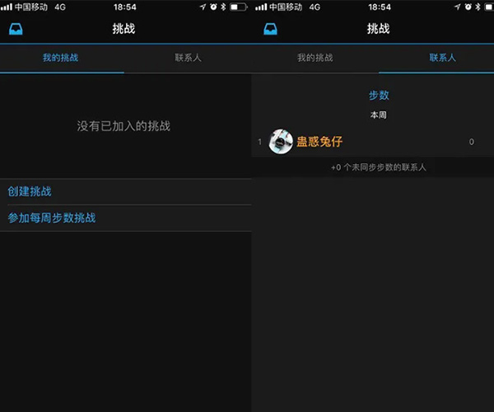Select the 蛊惑兔仔 contact name
The height and width of the screenshot is (412, 494).
(x=319, y=142)
